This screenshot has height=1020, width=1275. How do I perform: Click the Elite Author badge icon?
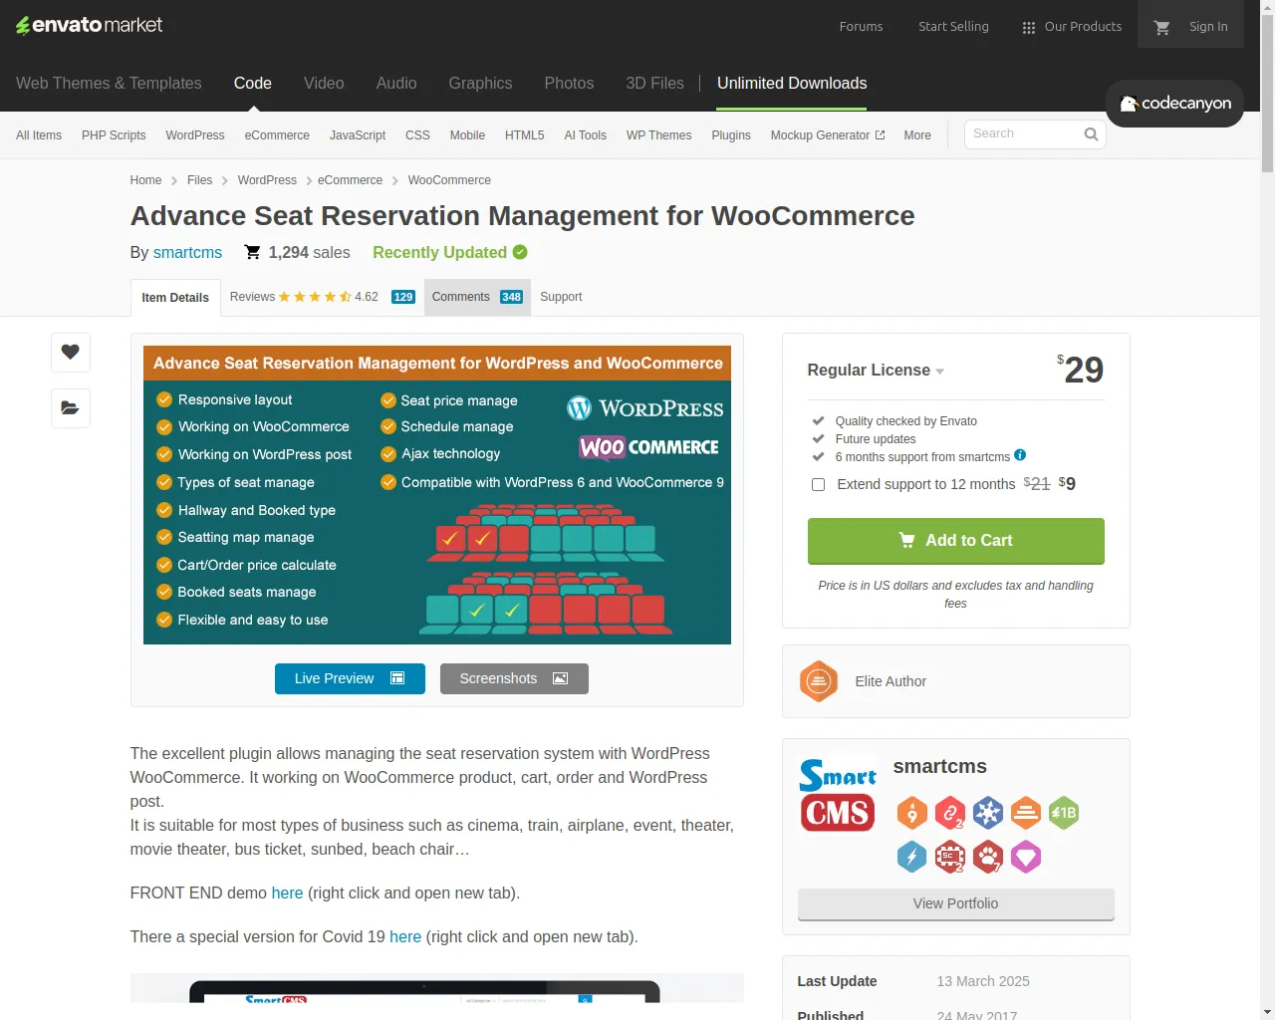(x=819, y=681)
